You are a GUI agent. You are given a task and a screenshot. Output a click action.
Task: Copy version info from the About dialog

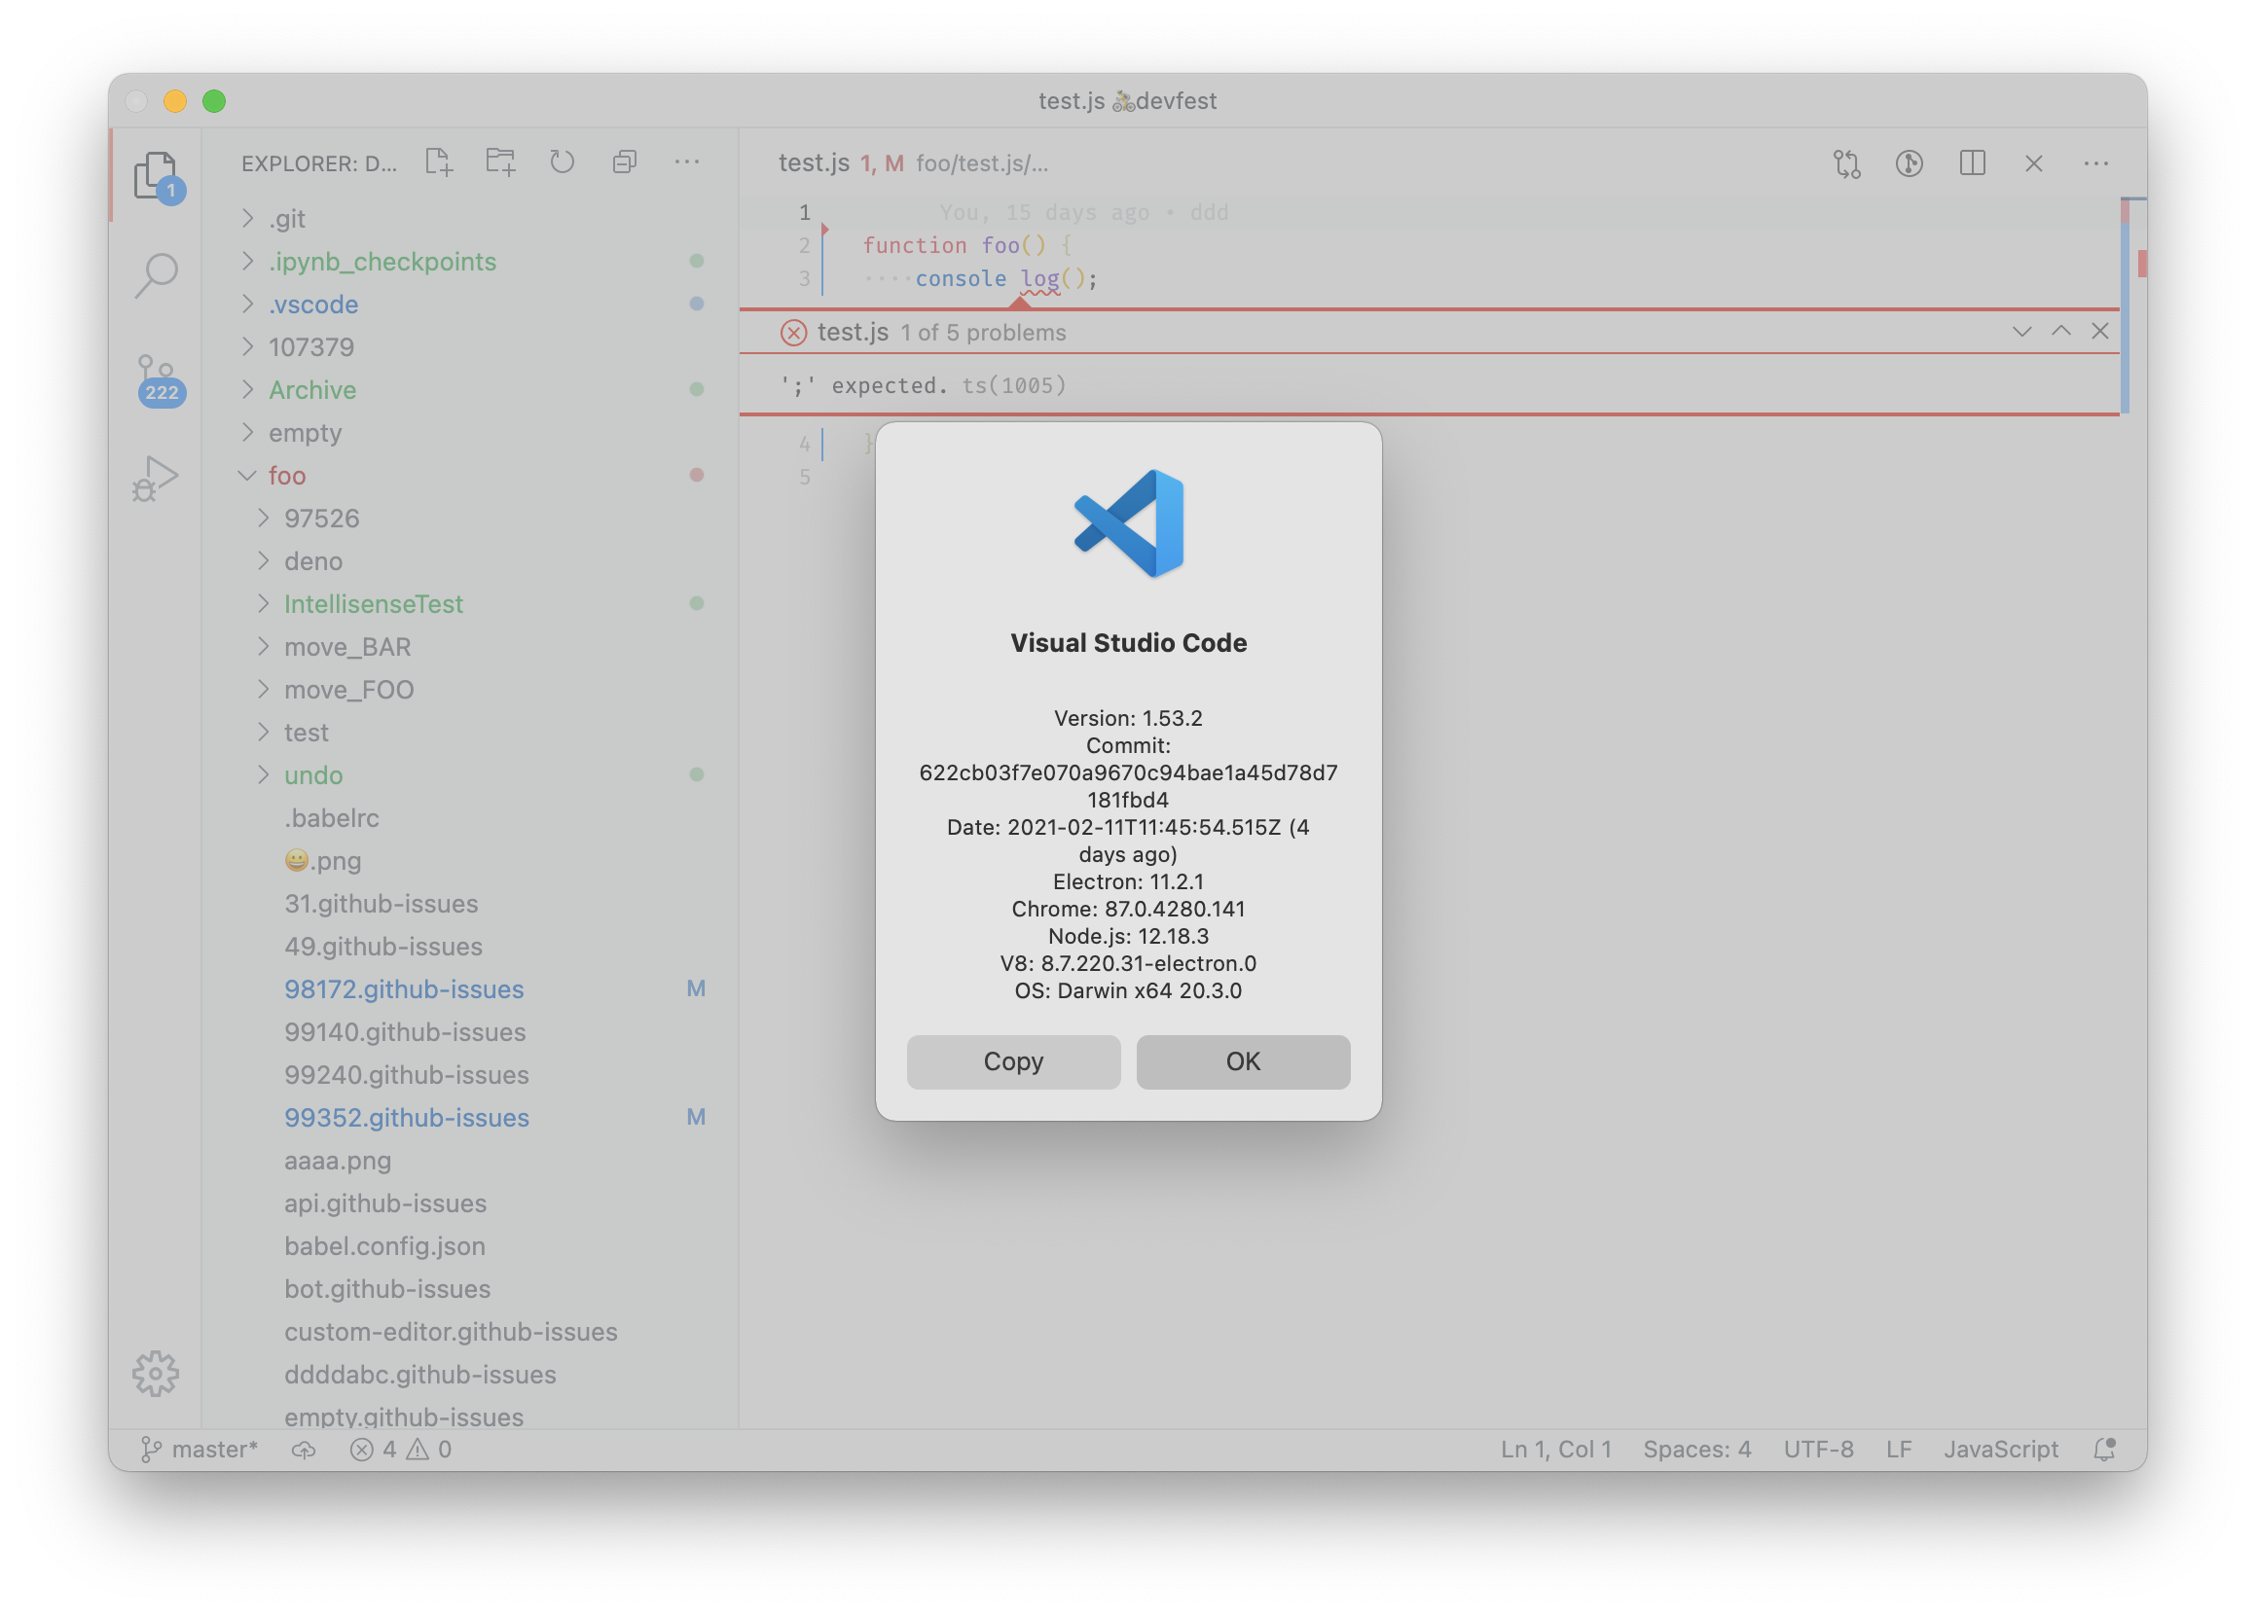[x=1012, y=1061]
